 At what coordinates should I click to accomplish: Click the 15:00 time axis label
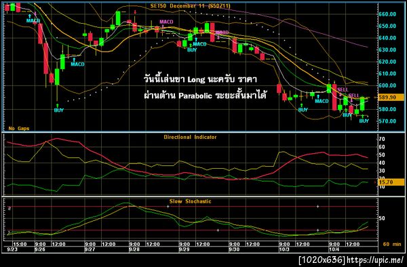[x=20, y=244]
